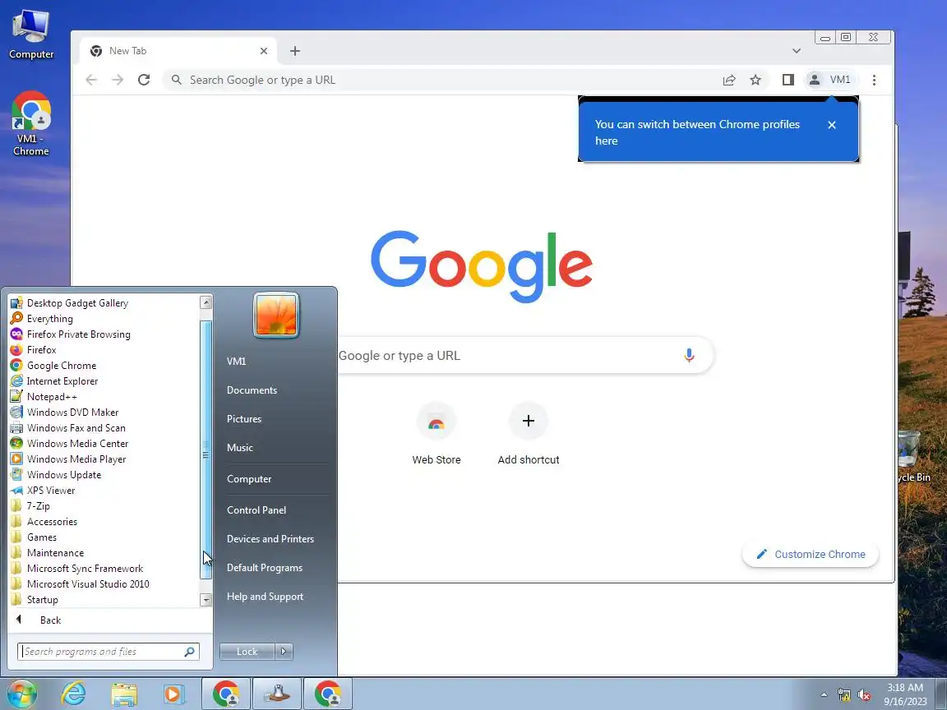
Task: Open Chrome side panel icon
Action: click(788, 80)
